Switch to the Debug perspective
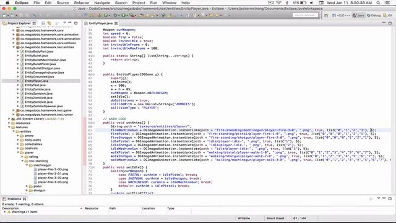Viewport: 396px width, 223px height. click(x=374, y=15)
